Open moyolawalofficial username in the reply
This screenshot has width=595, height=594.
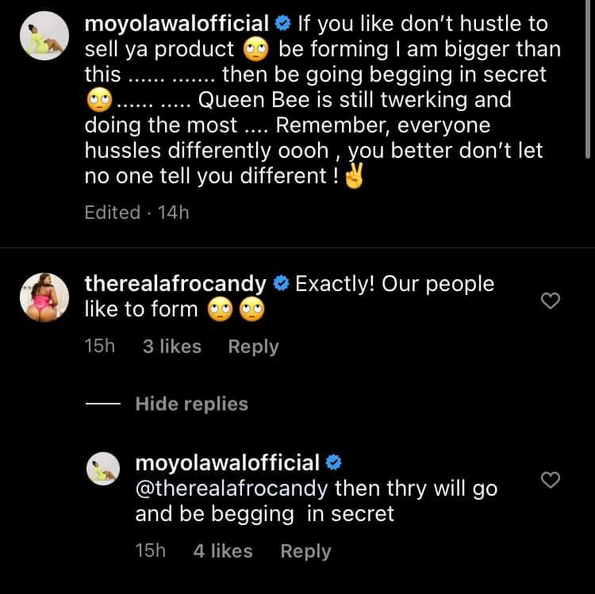pos(228,462)
